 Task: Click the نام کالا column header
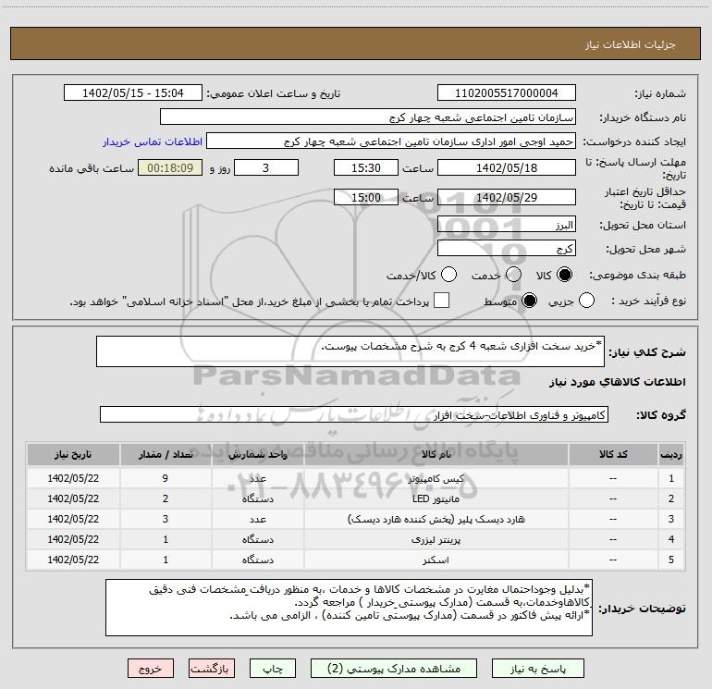(x=436, y=455)
